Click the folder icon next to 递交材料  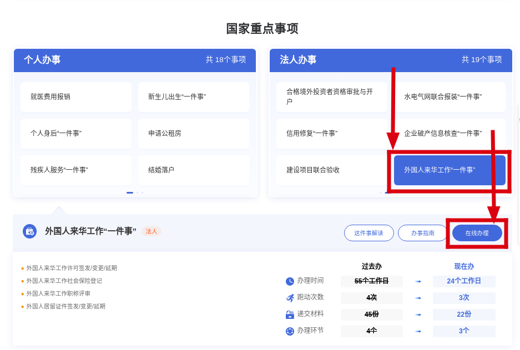(x=290, y=315)
